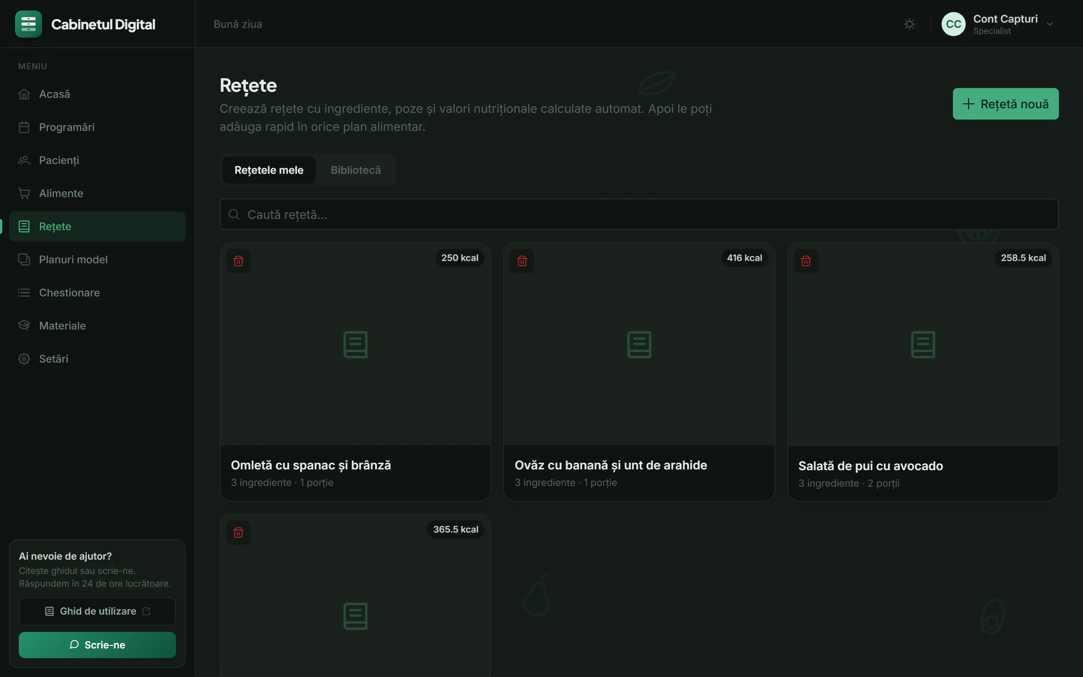
Task: Open the Pacienți section
Action: pos(97,160)
